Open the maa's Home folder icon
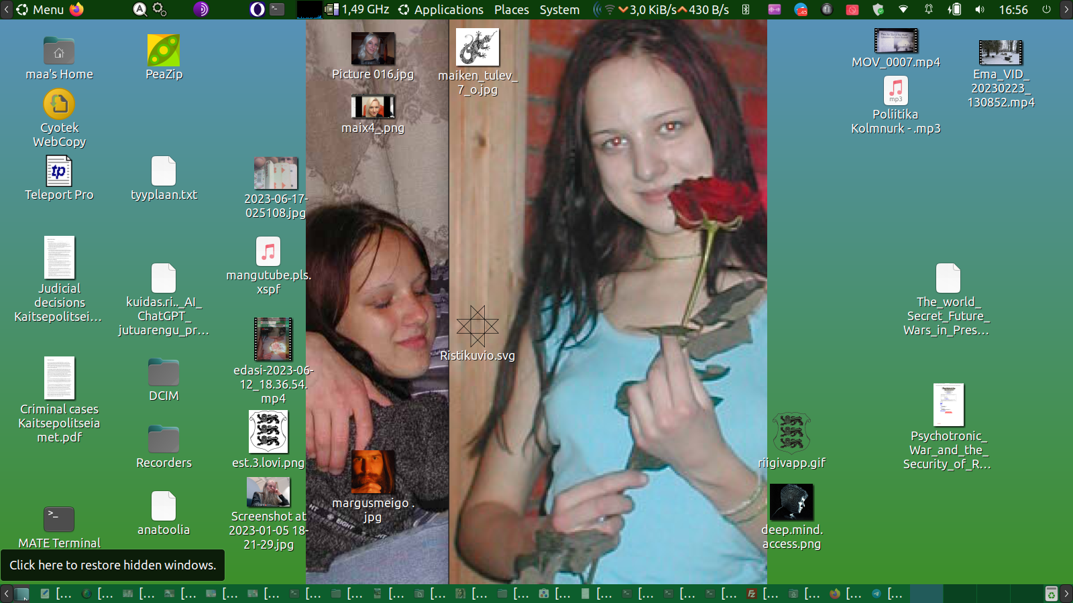Screen dimensions: 1073x603 pos(59,51)
